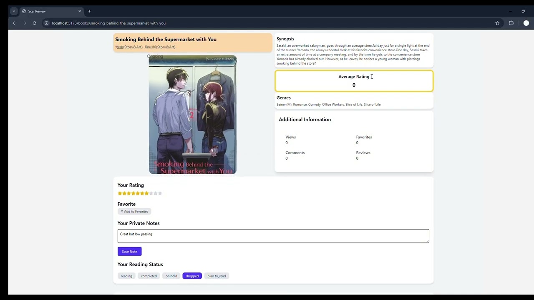The width and height of the screenshot is (534, 300).
Task: Click the Synopsis heading
Action: [x=285, y=39]
